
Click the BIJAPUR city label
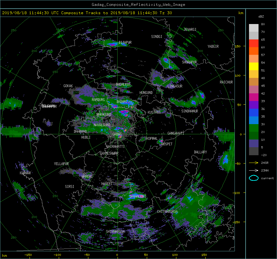[125, 42]
